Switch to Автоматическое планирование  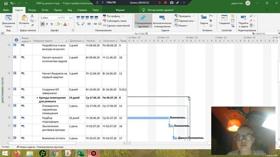[162, 21]
